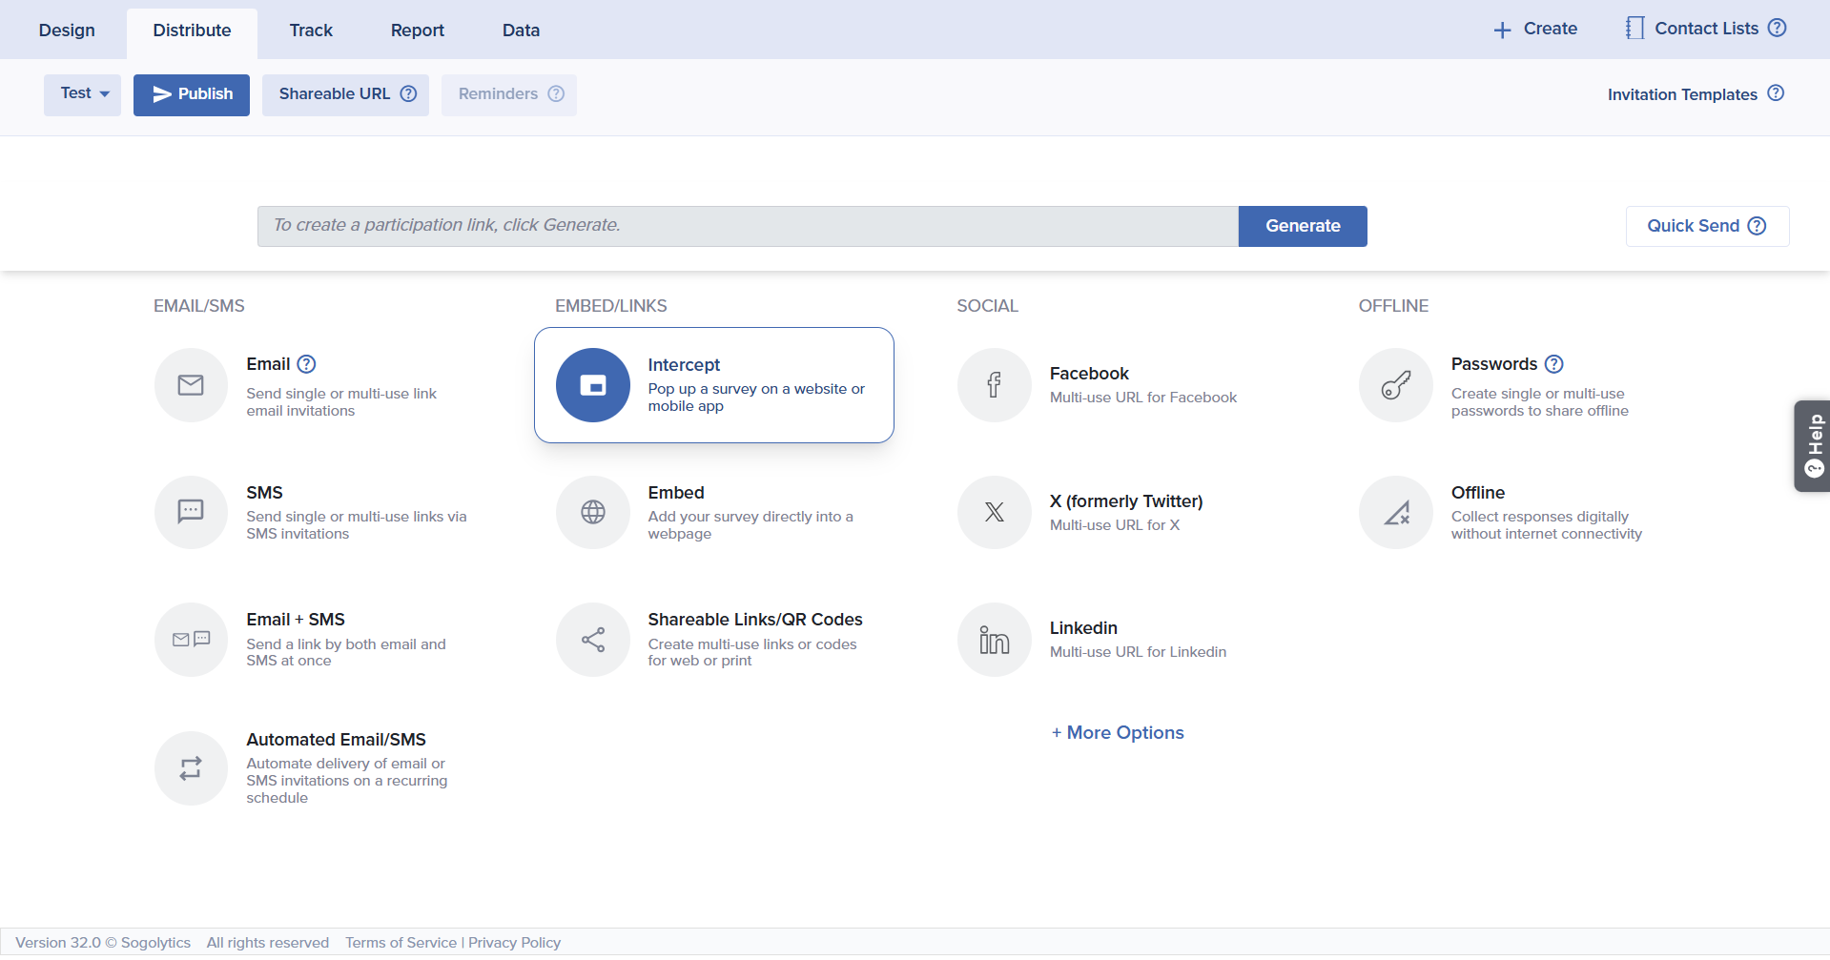The height and width of the screenshot is (960, 1830).
Task: Open the Report tab
Action: [x=417, y=31]
